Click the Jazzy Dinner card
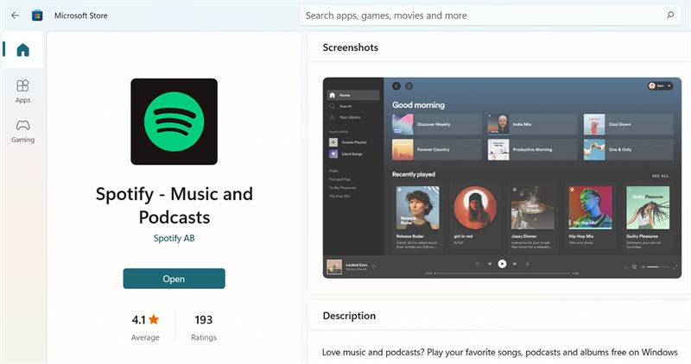Viewport: 691px width, 364px height. point(532,217)
